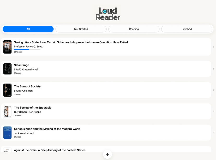Image resolution: width=216 pixels, height=160 pixels.
Task: Show books in the Reading tab
Action: point(134,29)
